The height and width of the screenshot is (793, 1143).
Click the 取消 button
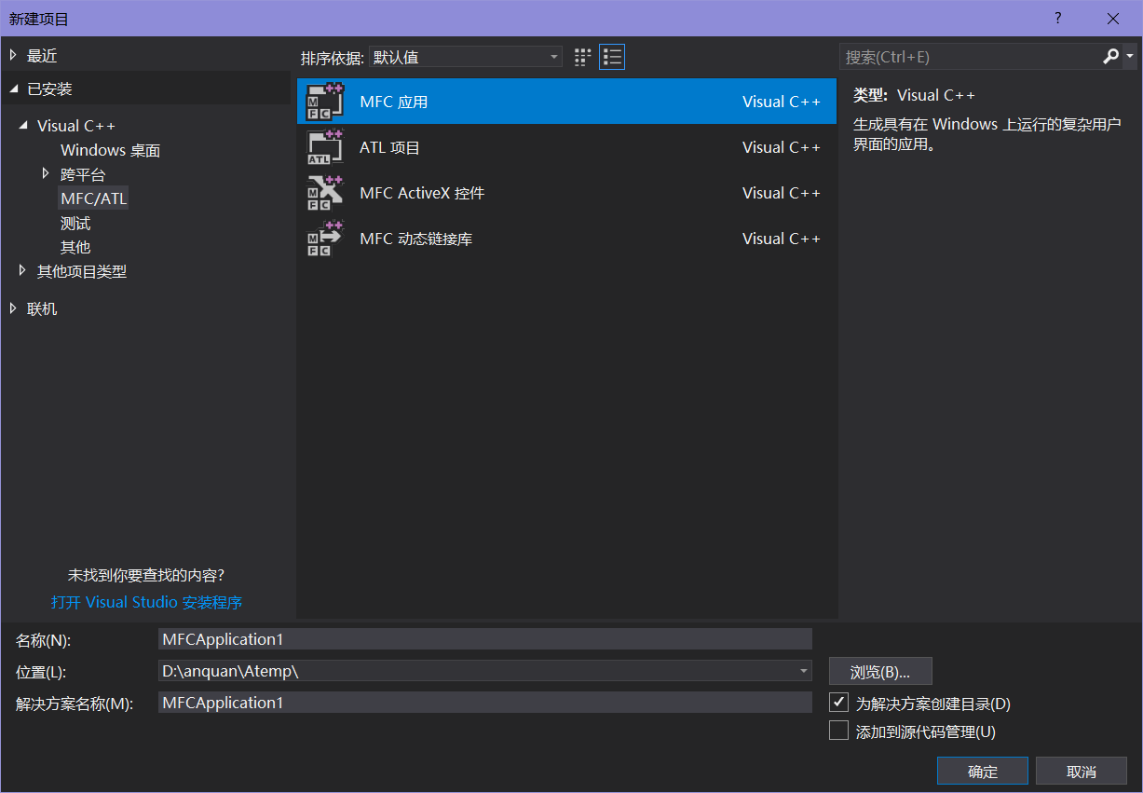1082,772
